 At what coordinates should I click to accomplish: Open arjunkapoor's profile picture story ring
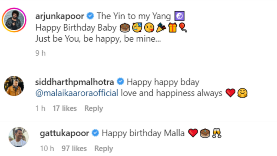(14, 20)
